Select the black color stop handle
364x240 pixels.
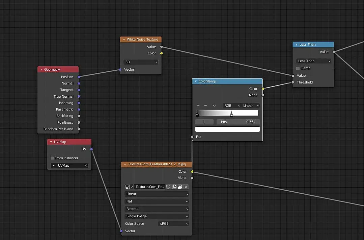197,115
